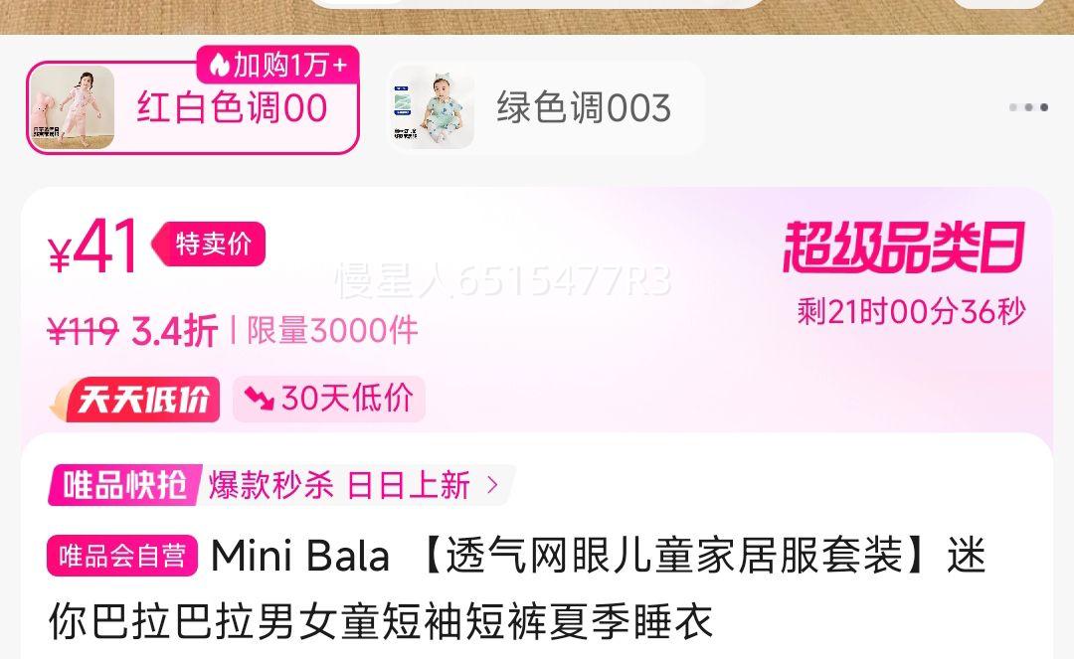Tap the 剩21时00分36秒 countdown timer
The height and width of the screenshot is (659, 1074).
[x=911, y=312]
